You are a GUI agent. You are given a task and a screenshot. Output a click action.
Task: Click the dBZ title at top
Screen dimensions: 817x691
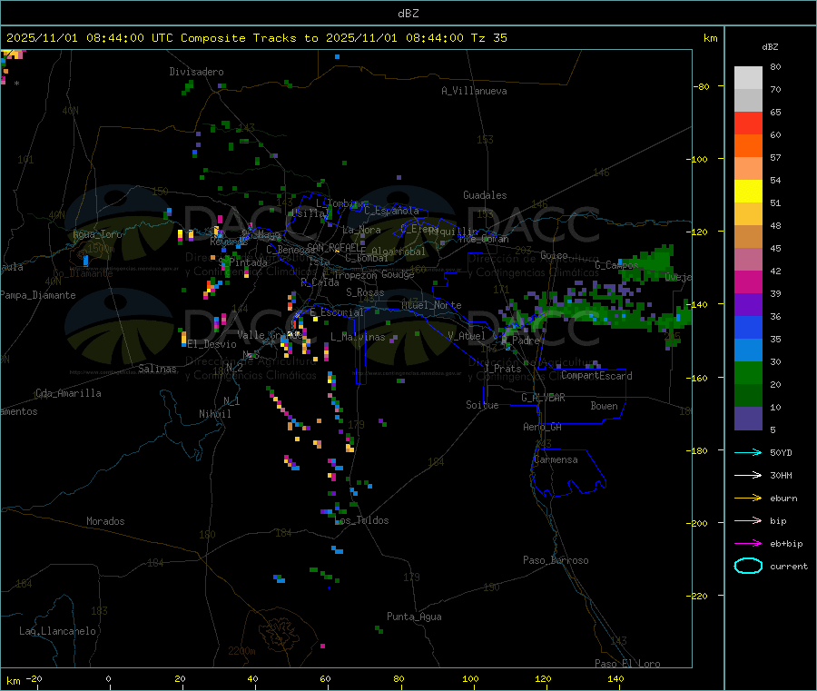(x=408, y=13)
